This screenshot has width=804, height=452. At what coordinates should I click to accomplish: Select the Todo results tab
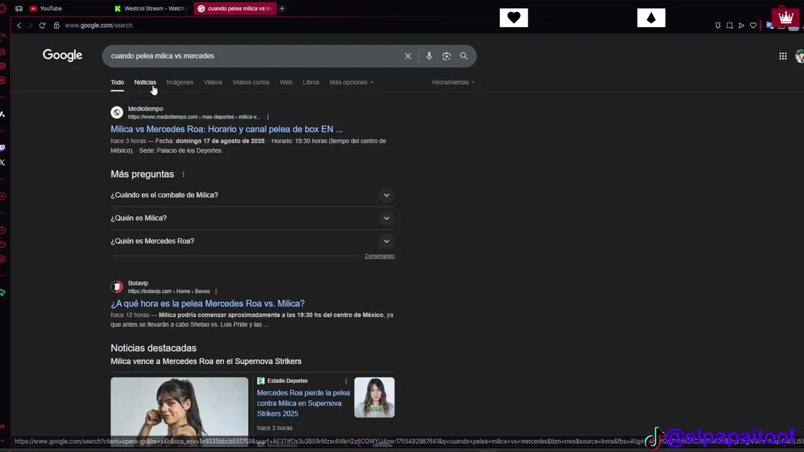pyautogui.click(x=117, y=82)
